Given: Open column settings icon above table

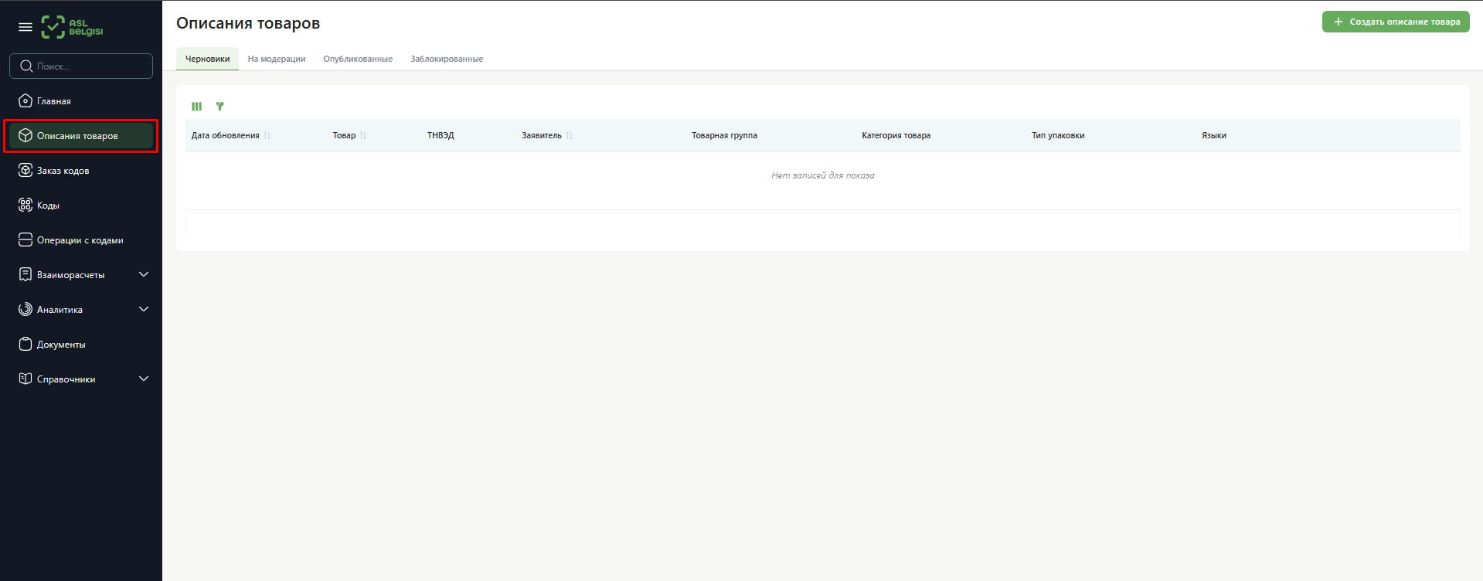Looking at the screenshot, I should 197,107.
